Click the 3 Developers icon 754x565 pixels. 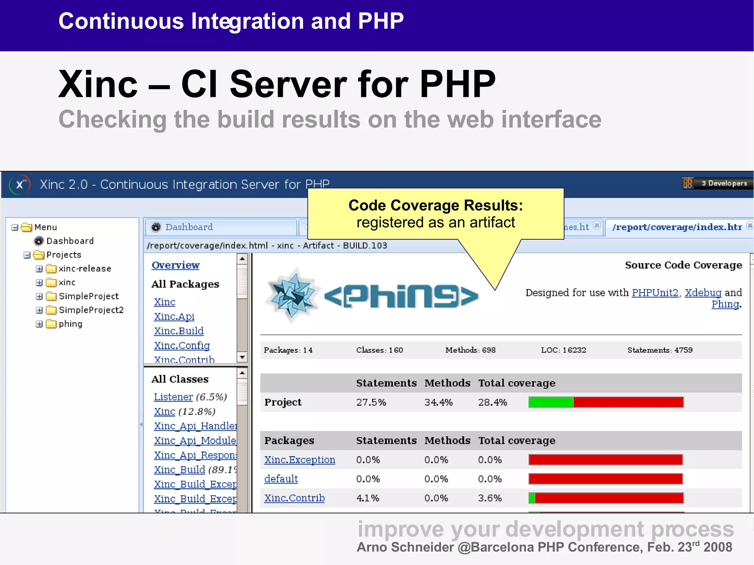coord(687,183)
